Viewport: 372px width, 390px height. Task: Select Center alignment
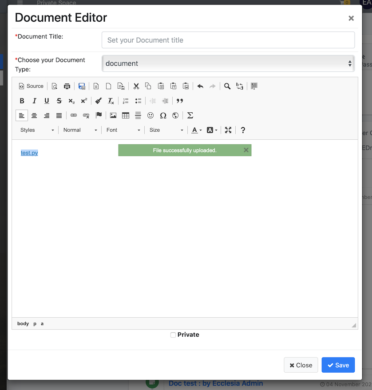point(34,115)
